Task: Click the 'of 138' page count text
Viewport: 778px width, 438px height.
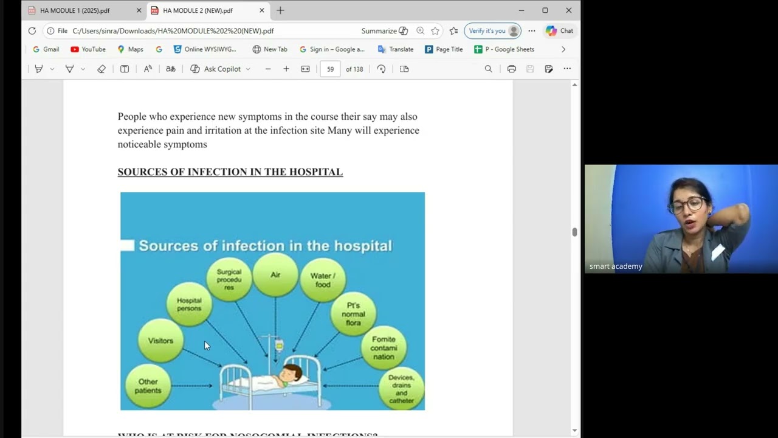Action: pyautogui.click(x=354, y=69)
